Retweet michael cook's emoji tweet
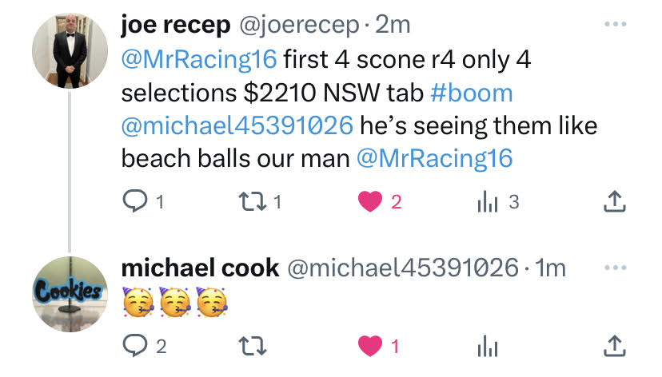Image resolution: width=662 pixels, height=377 pixels. (253, 346)
